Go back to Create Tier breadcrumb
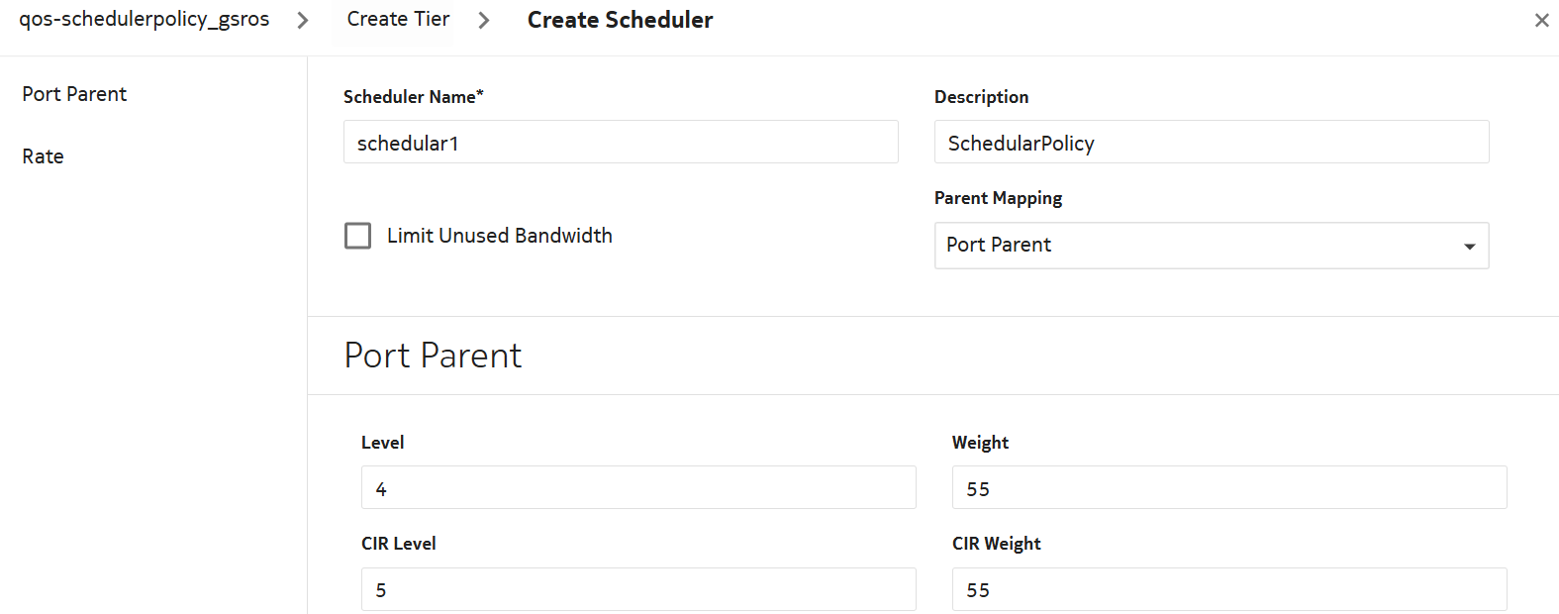The image size is (1559, 614). click(398, 20)
